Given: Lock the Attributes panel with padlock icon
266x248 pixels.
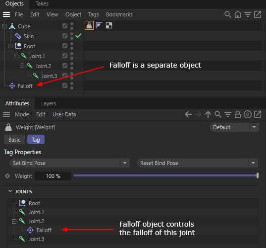Looking at the screenshot, I should click(x=237, y=114).
